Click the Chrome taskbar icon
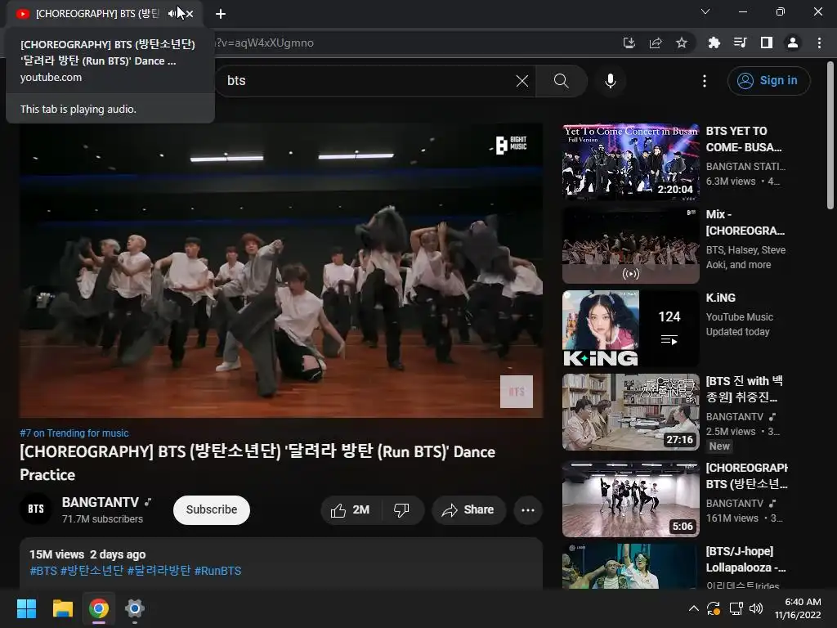837x628 pixels. pos(99,608)
